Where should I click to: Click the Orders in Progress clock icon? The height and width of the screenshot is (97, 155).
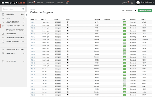pyautogui.click(x=3, y=26)
